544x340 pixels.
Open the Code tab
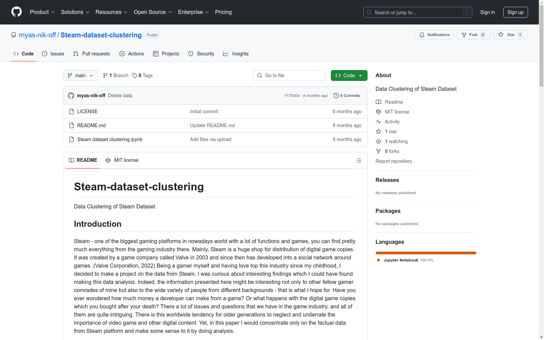click(24, 54)
